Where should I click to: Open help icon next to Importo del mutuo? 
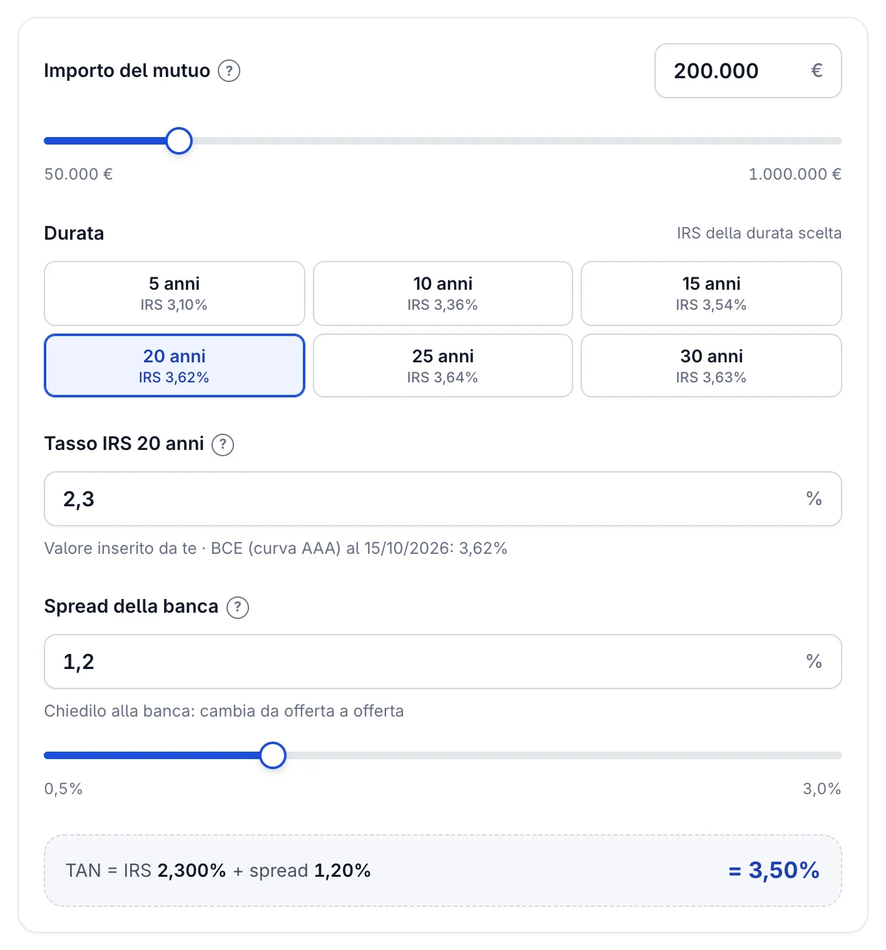point(229,71)
